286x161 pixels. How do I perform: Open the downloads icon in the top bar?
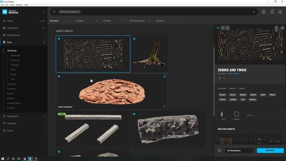(264, 12)
